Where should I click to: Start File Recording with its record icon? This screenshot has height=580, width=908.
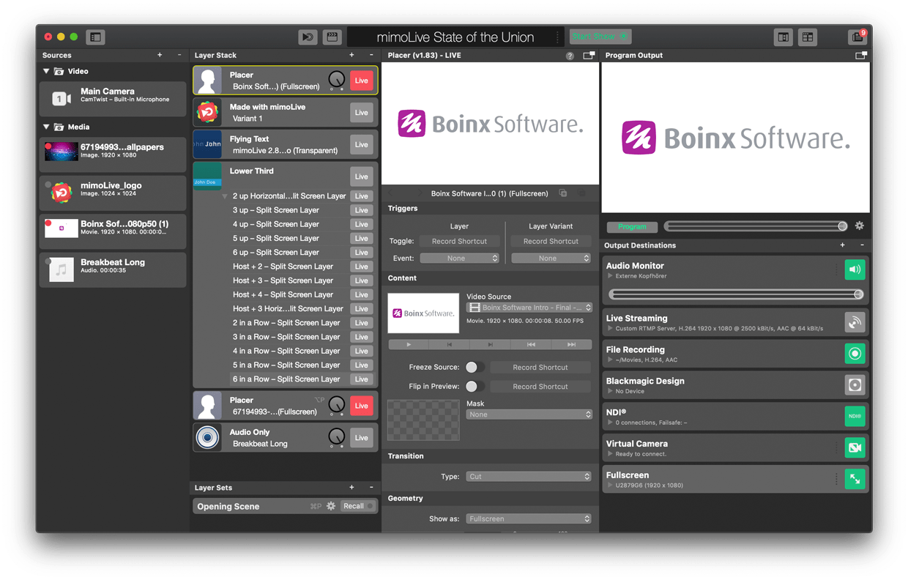coord(855,354)
